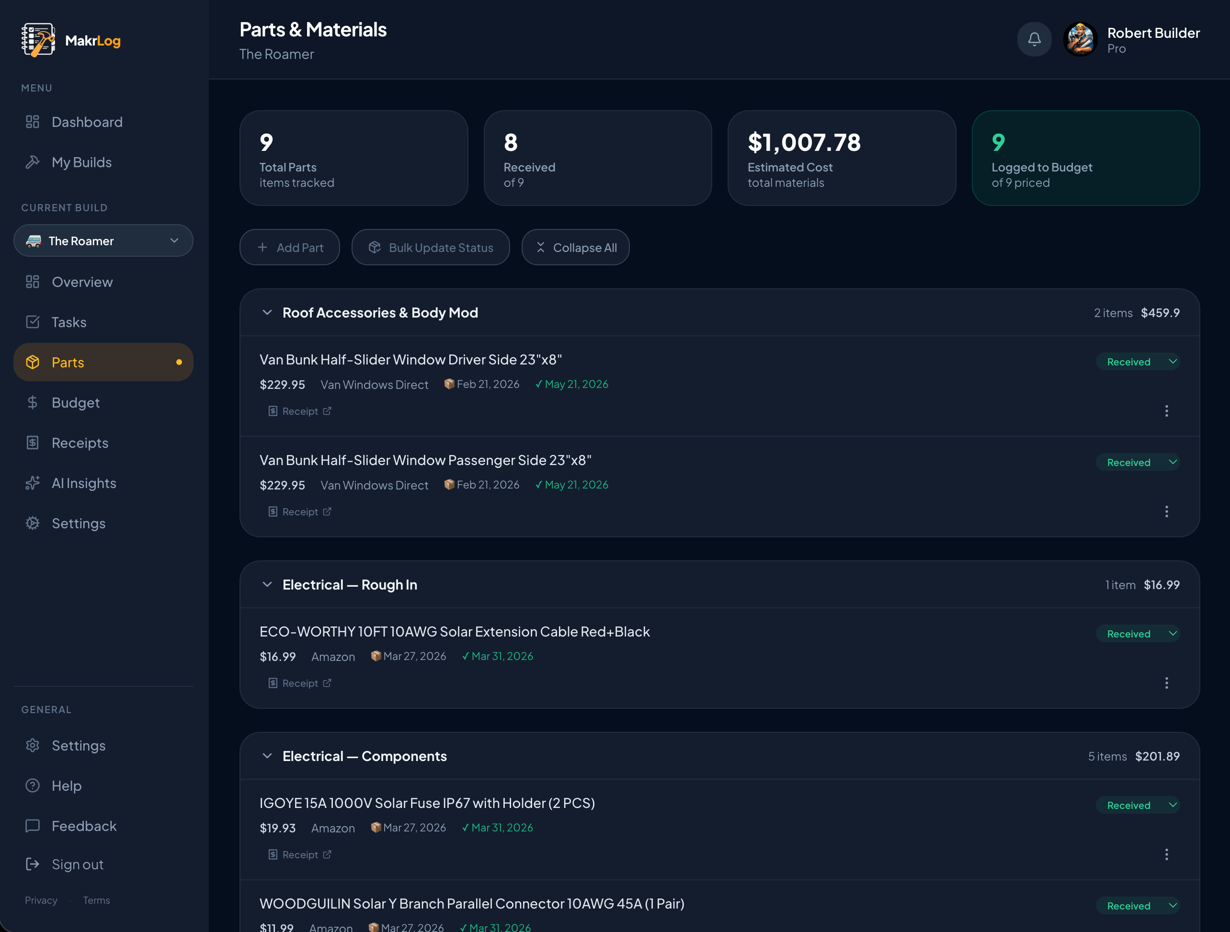Collapse Electrical — Components section
The image size is (1230, 932).
point(267,756)
